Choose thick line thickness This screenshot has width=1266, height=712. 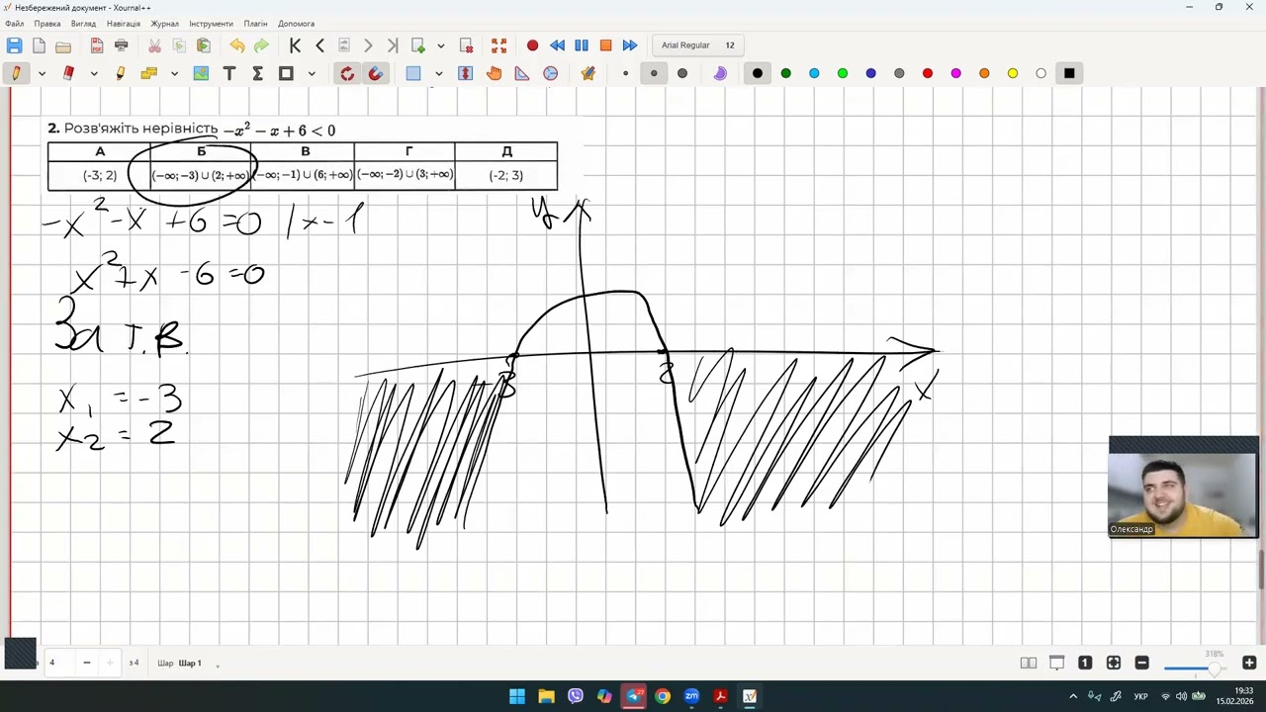682,73
